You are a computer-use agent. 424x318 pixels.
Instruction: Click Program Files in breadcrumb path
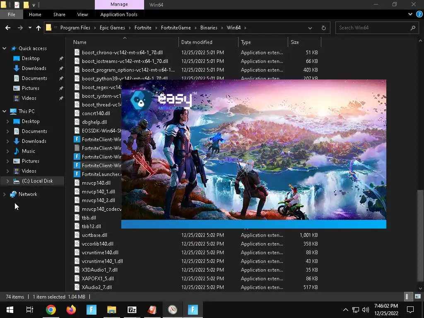pyautogui.click(x=75, y=28)
